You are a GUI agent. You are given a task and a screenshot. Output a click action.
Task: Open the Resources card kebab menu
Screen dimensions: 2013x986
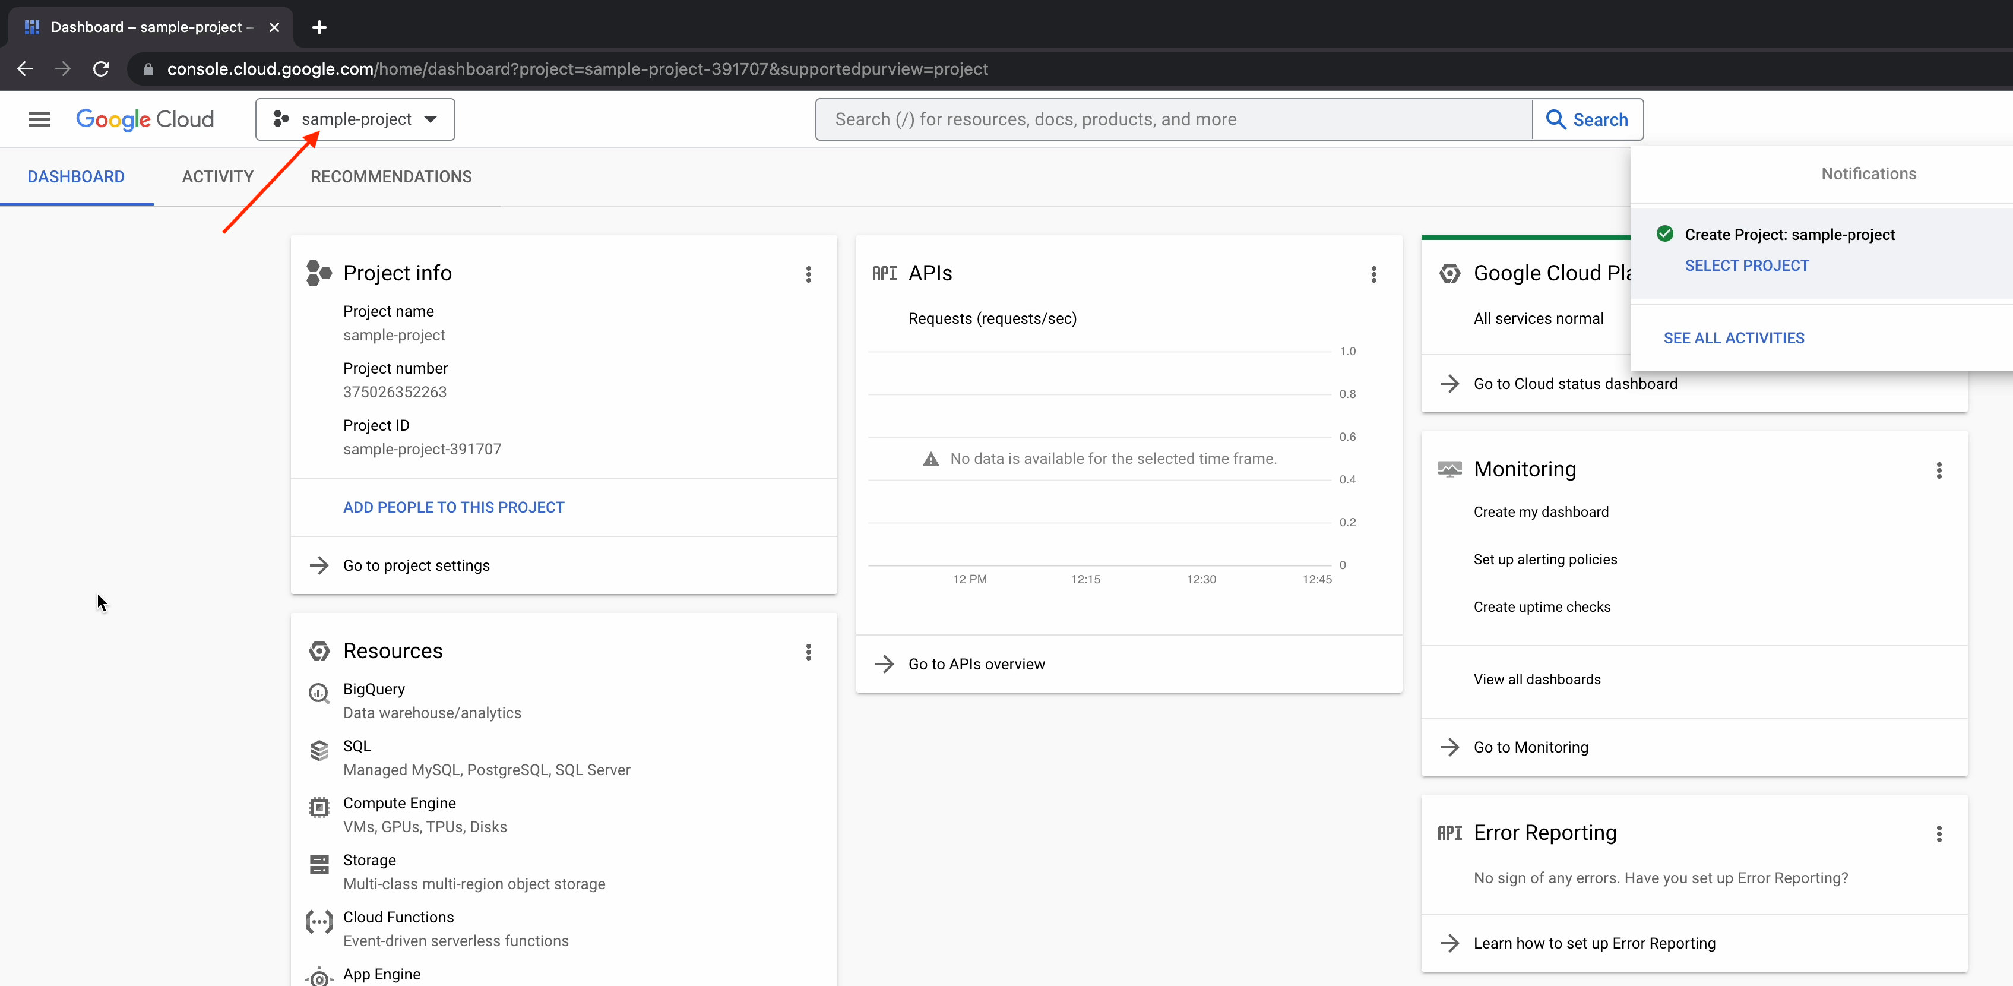(808, 652)
